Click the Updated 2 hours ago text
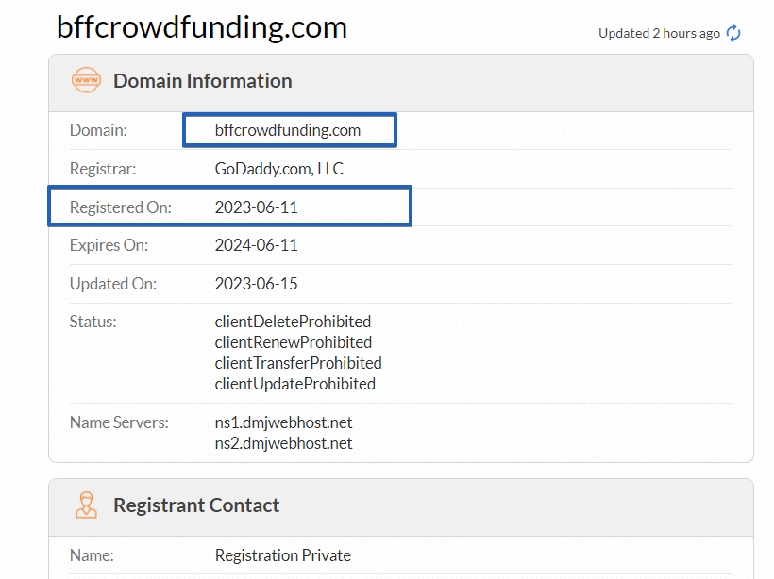 coord(660,34)
